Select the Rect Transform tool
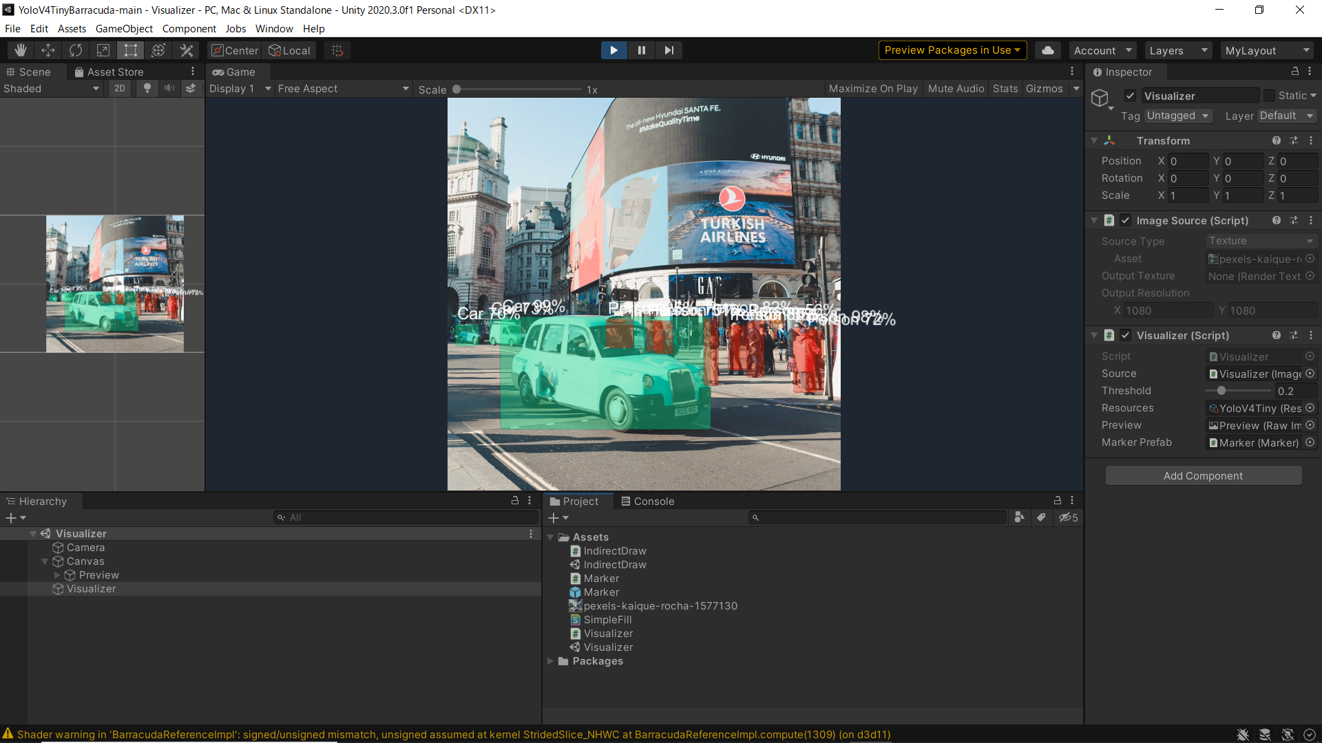Screen dimensions: 1322x743 (x=131, y=50)
